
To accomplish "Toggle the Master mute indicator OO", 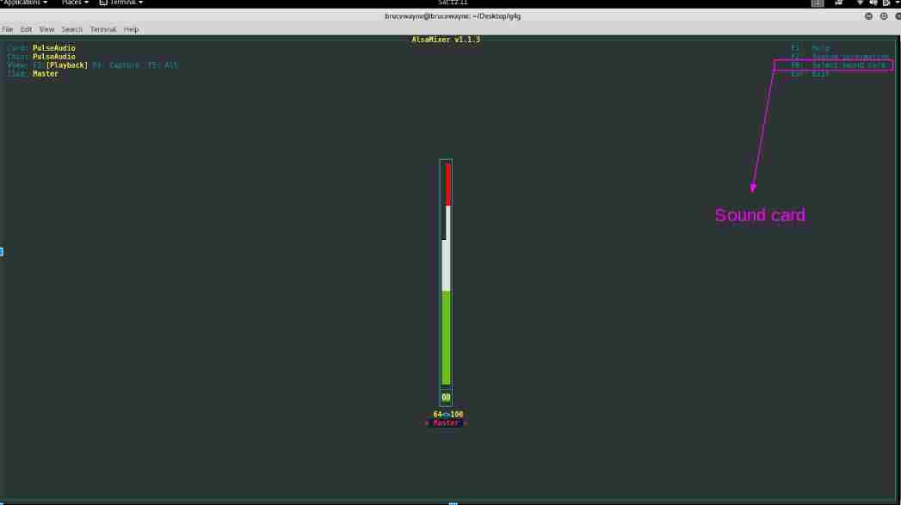I will [x=446, y=397].
